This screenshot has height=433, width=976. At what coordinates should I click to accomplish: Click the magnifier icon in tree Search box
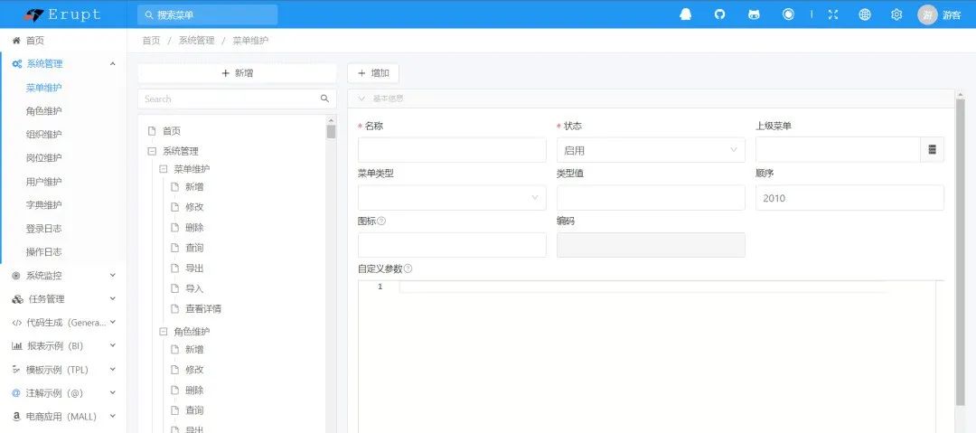pyautogui.click(x=324, y=99)
